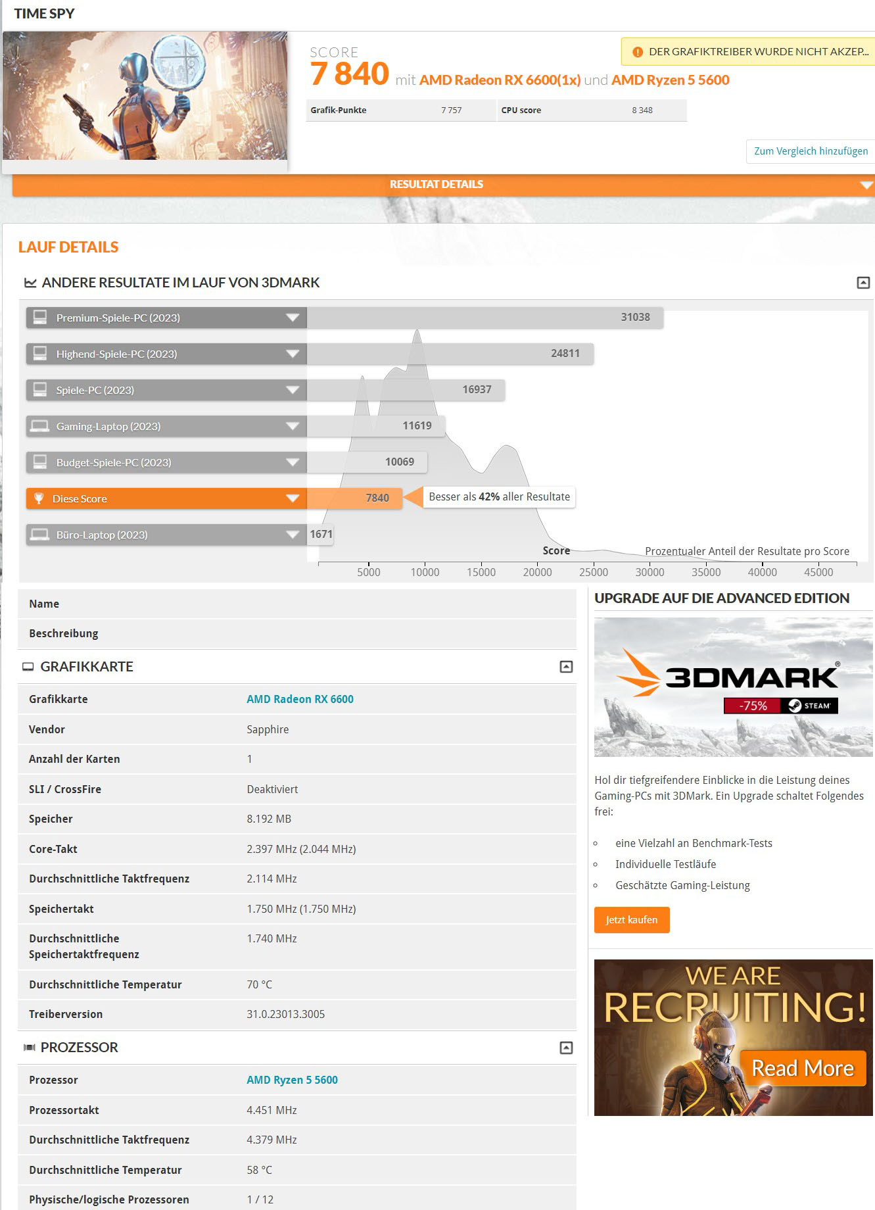Click Besser als 42% aller Resultate tooltip
875x1210 pixels.
tap(499, 497)
